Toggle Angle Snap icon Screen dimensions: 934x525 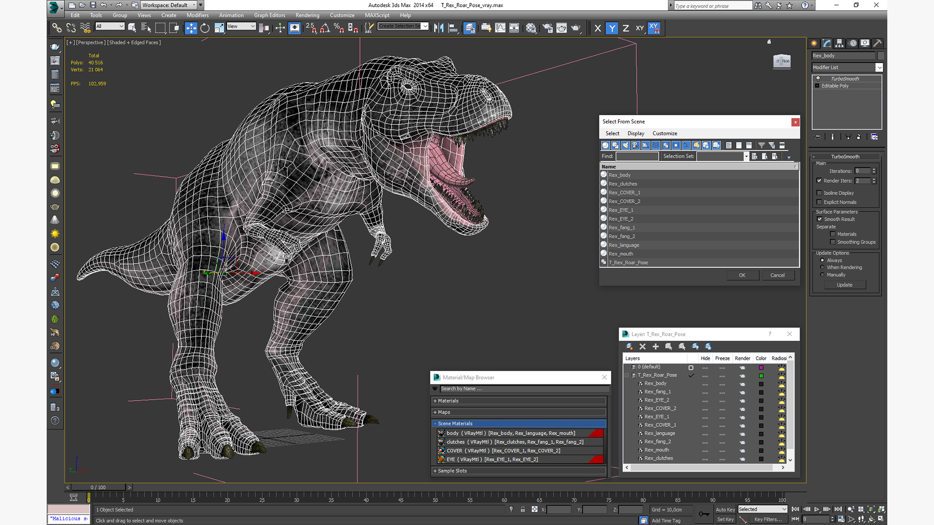325,28
